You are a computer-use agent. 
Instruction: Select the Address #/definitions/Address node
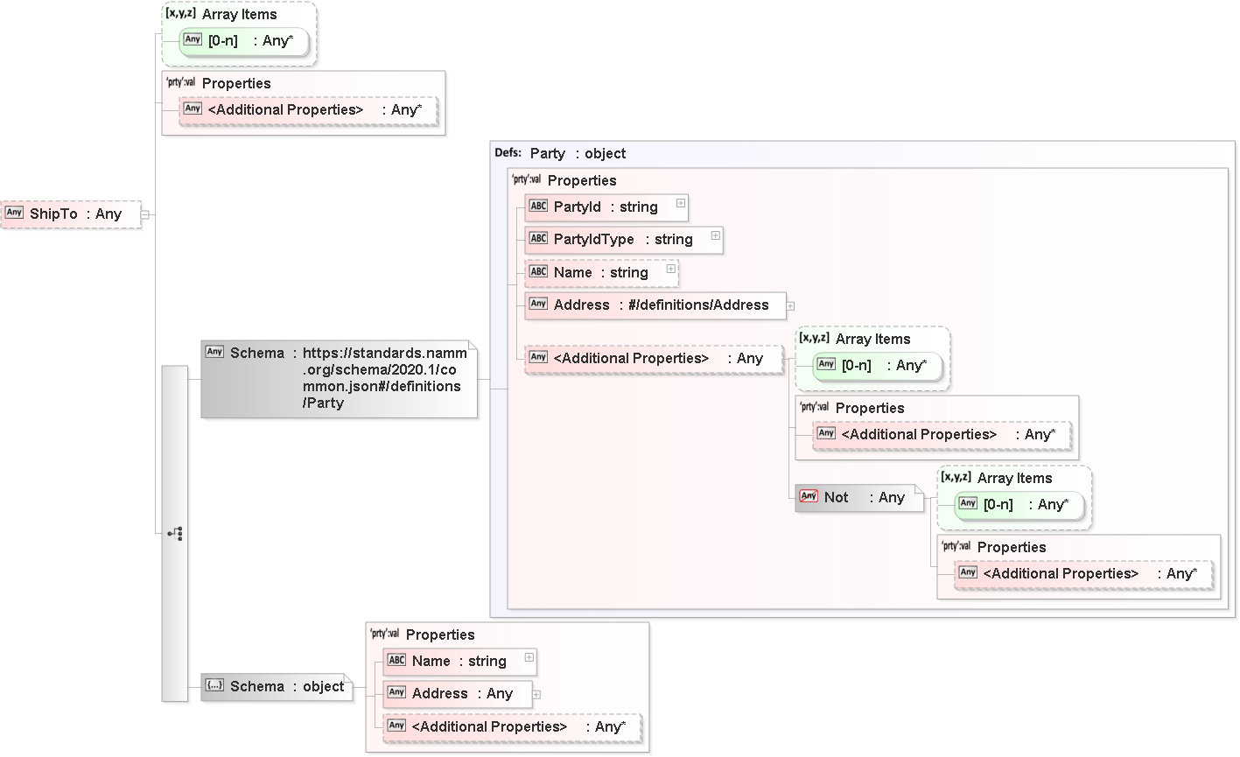click(x=655, y=305)
